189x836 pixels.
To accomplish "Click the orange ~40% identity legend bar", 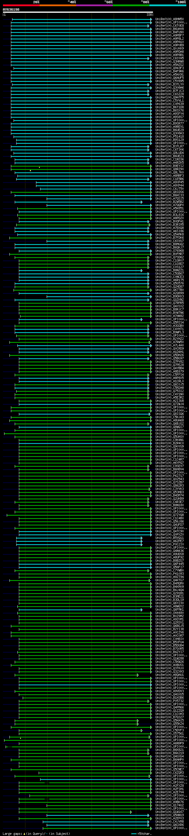I will point(58,5).
